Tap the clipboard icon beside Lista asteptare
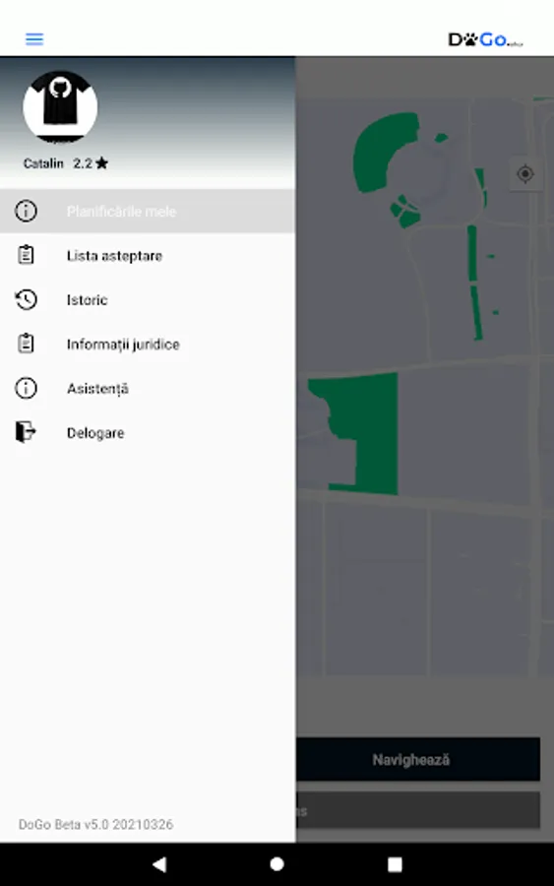This screenshot has width=554, height=886. (x=26, y=255)
